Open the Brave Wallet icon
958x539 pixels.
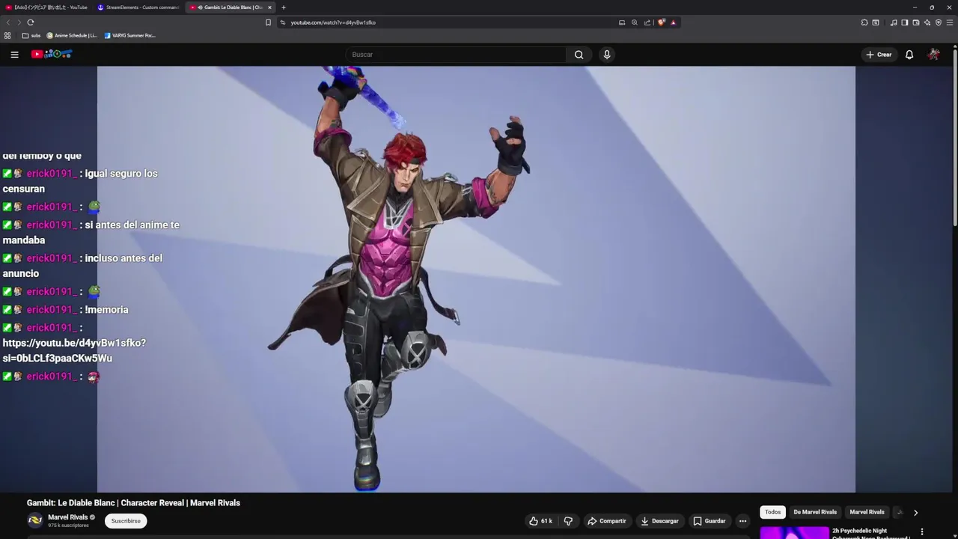click(916, 22)
